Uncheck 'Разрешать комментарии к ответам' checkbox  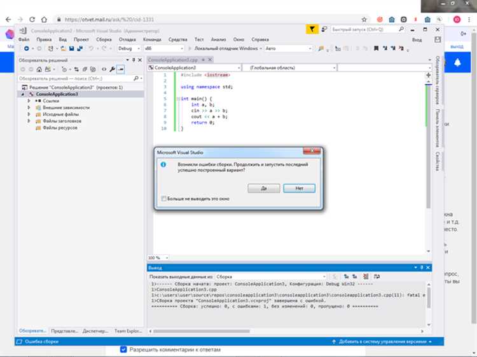coord(123,349)
